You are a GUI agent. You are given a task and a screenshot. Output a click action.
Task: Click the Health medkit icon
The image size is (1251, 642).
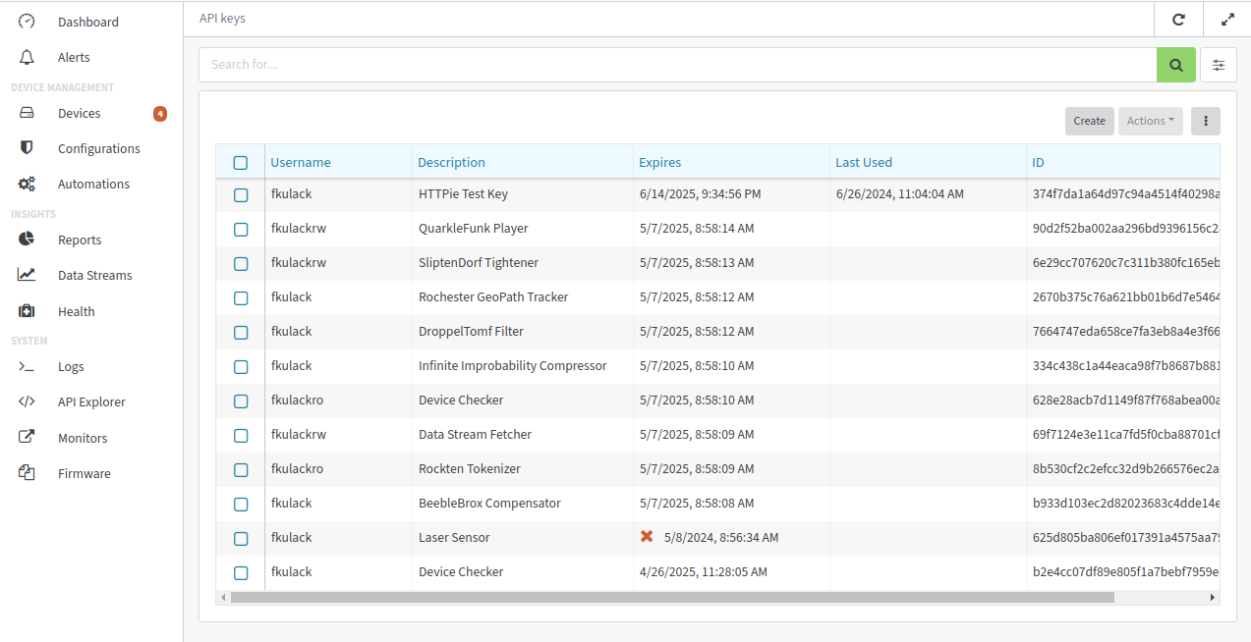27,311
